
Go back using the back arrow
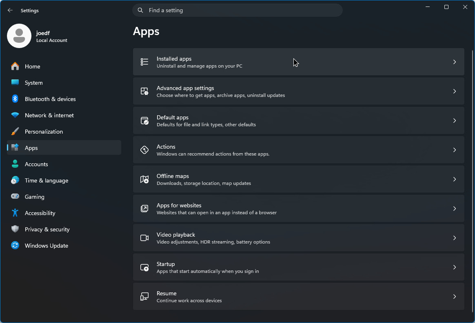(10, 10)
